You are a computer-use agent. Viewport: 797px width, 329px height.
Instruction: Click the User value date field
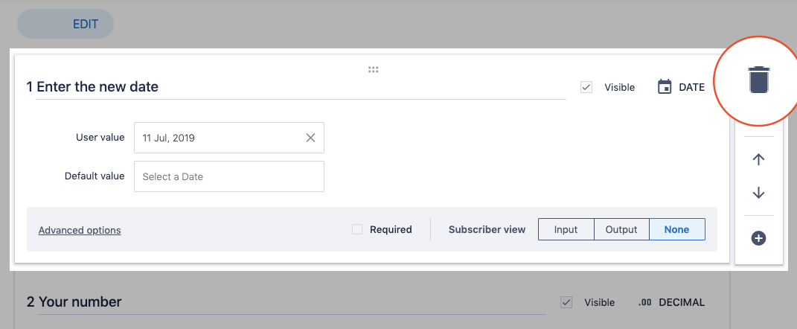click(x=220, y=138)
